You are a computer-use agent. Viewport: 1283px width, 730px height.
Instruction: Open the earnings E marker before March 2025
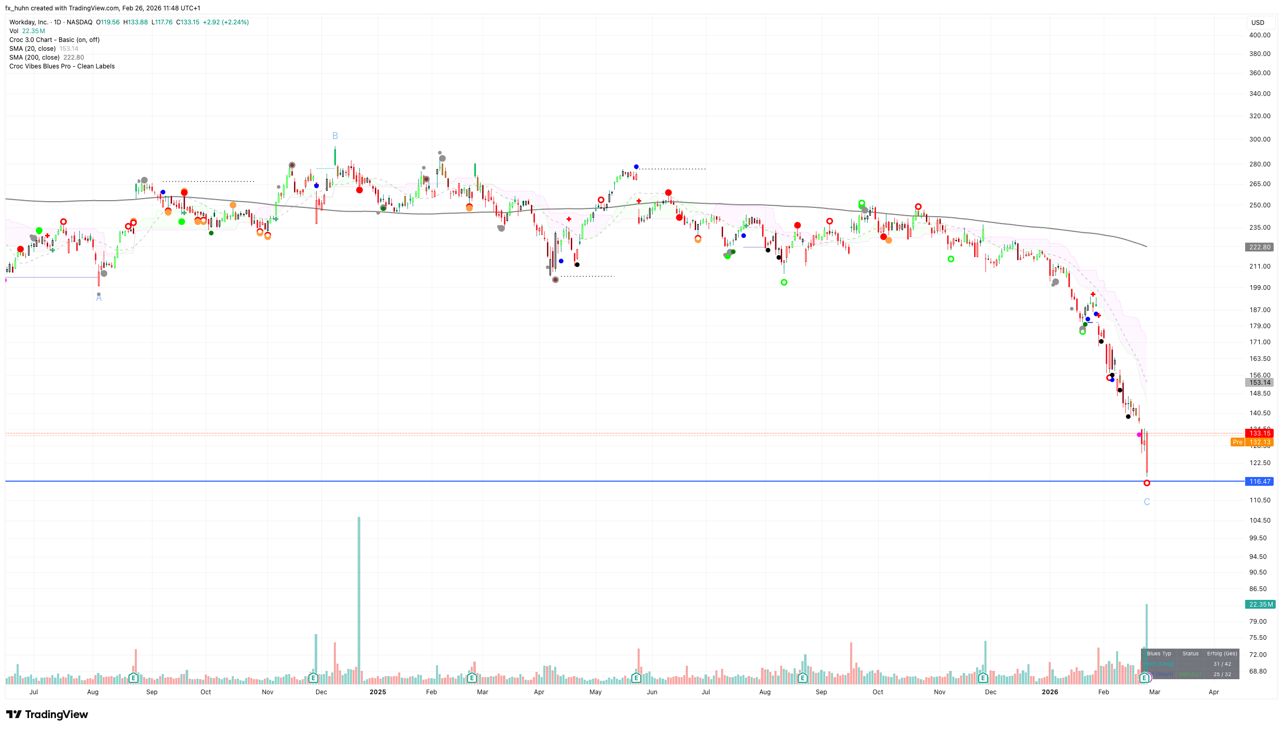(472, 678)
